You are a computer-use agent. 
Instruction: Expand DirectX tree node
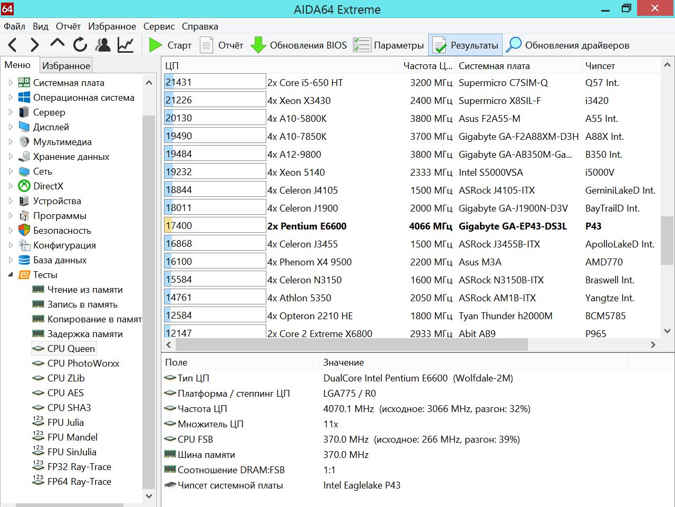[11, 186]
